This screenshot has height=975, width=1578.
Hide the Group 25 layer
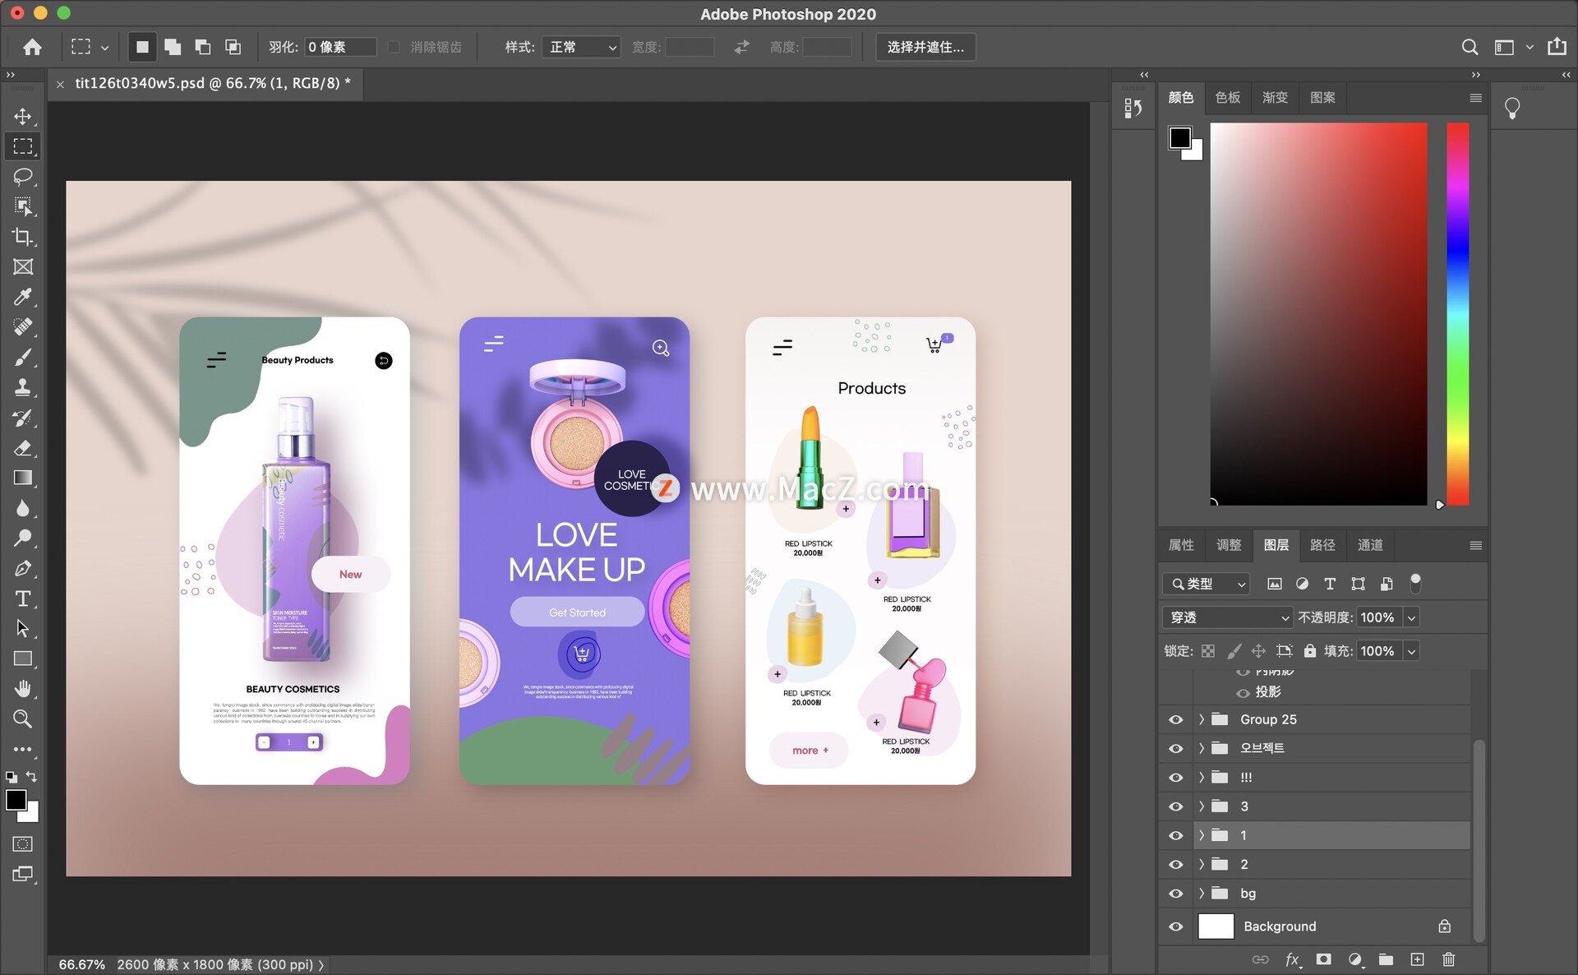[1176, 719]
